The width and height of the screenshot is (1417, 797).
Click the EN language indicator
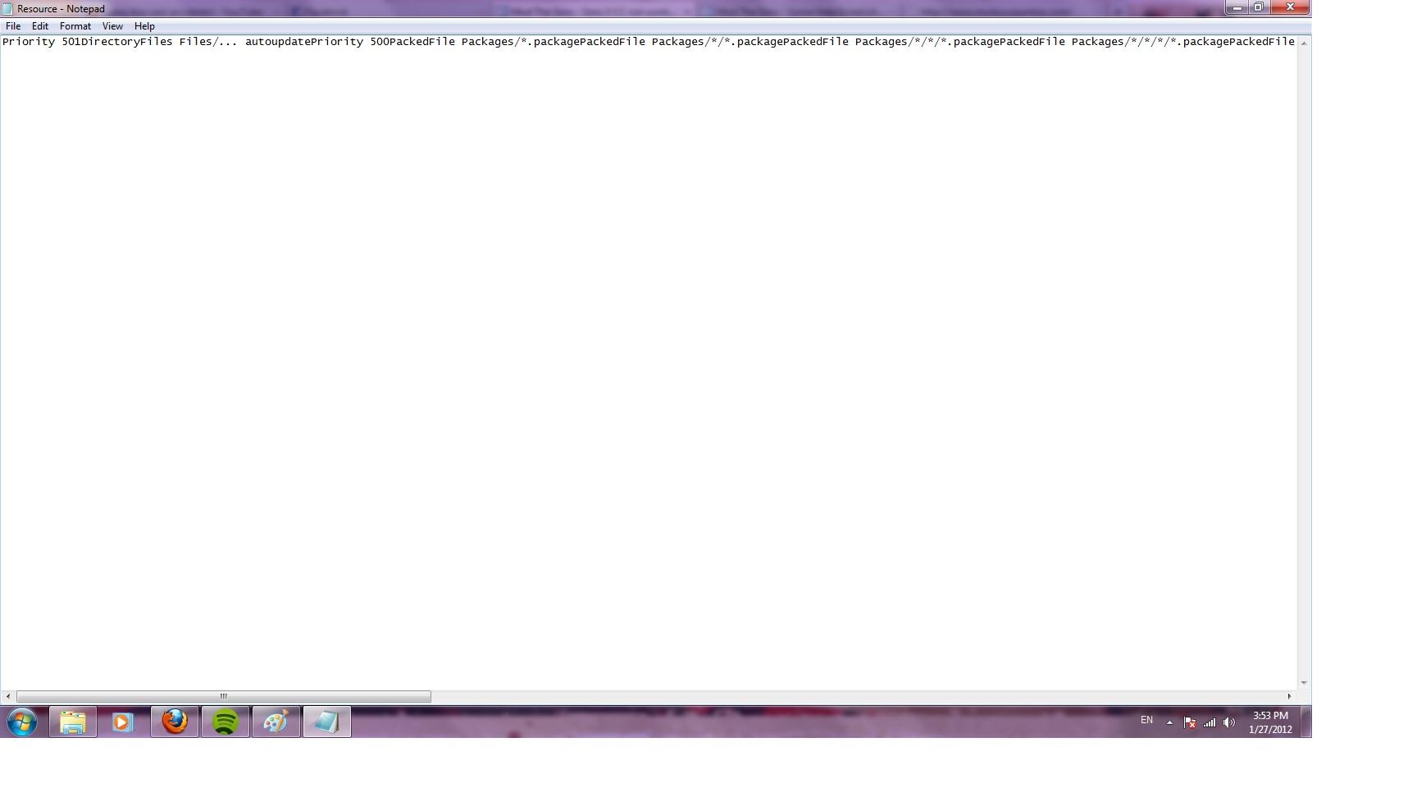(1146, 720)
